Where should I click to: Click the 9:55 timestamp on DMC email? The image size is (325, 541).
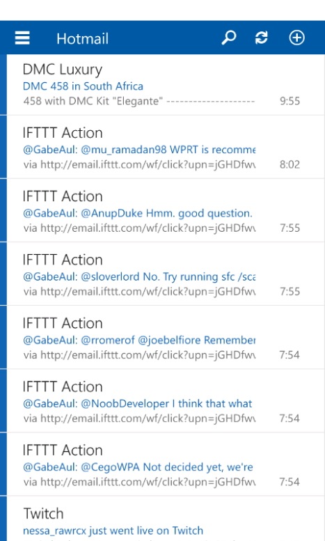coord(290,101)
